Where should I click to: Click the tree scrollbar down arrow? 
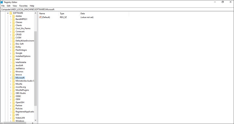pyautogui.click(x=35, y=120)
